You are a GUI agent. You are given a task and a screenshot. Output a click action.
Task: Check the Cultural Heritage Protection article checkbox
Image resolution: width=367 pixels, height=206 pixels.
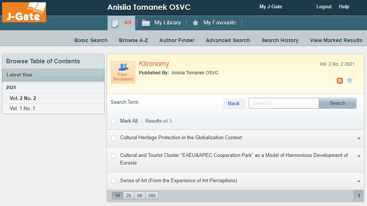point(114,138)
